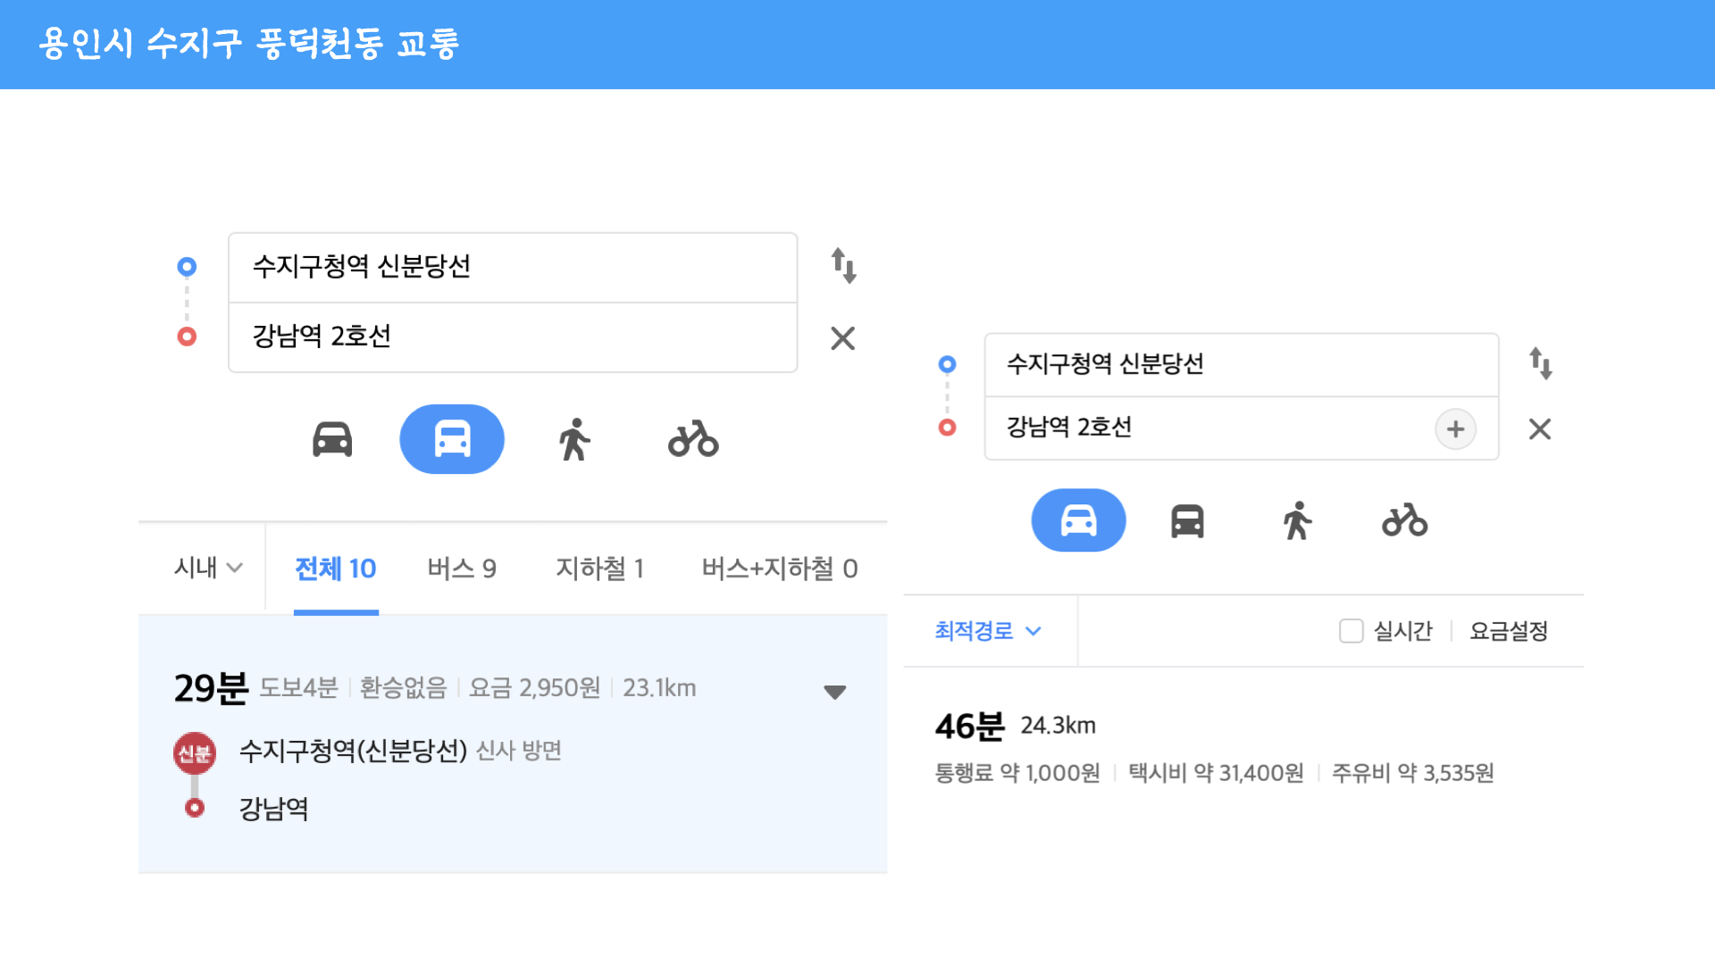Switch to the 지하철 1 tab
The width and height of the screenshot is (1715, 964).
[599, 569]
